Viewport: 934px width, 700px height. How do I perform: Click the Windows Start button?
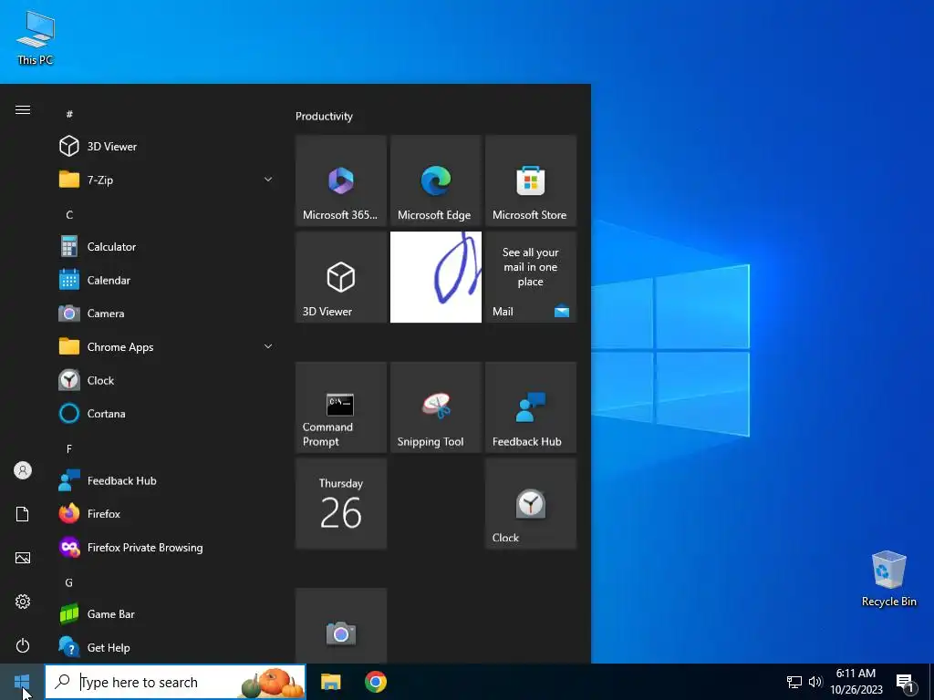tap(22, 682)
